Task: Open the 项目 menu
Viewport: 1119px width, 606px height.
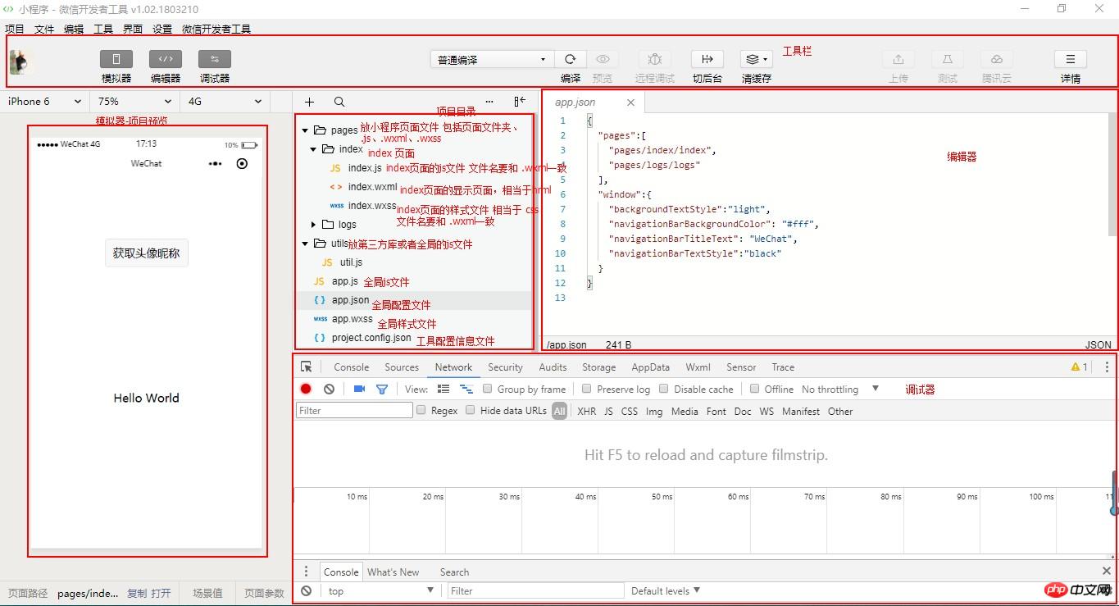Action: (15, 29)
